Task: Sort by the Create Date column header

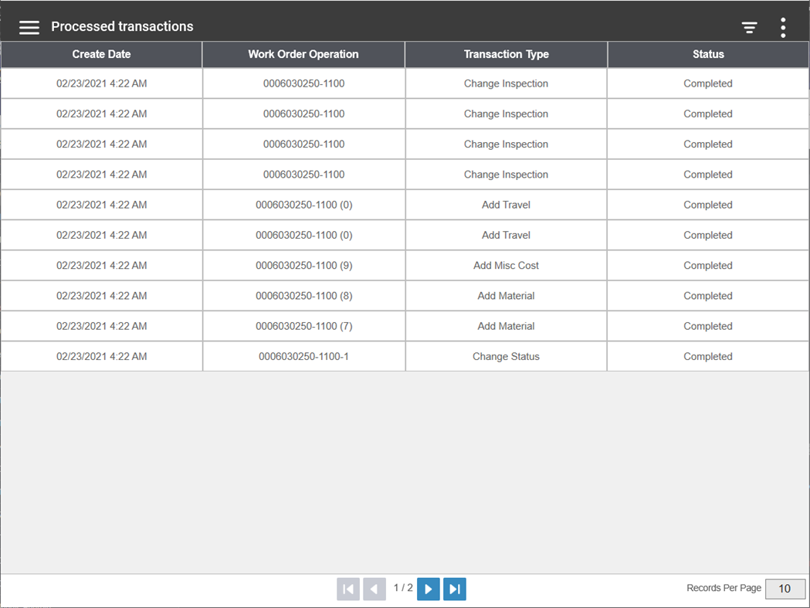Action: 101,54
